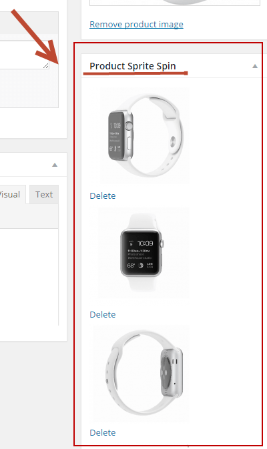The height and width of the screenshot is (449, 267).
Task: Select the front-view watch showing 10:09
Action: 144,253
